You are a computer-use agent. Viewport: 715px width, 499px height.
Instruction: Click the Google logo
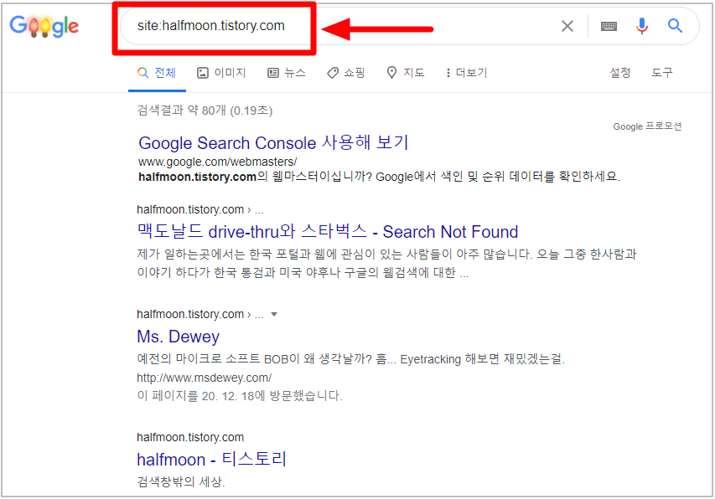[x=44, y=26]
